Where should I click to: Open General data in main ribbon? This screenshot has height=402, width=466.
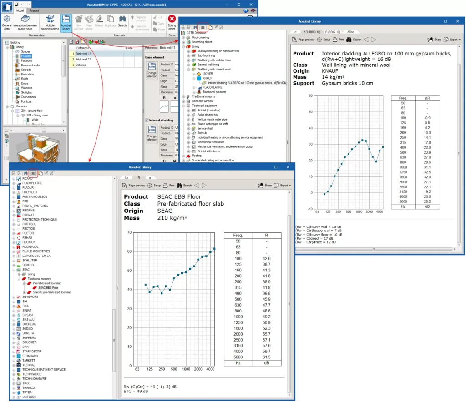[6, 23]
